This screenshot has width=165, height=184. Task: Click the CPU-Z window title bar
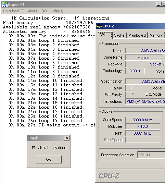click(x=130, y=26)
